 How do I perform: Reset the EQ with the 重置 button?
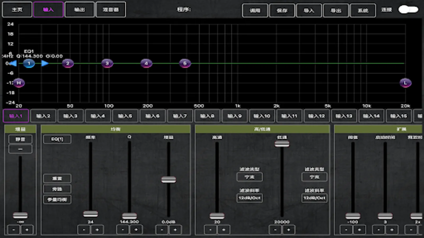tap(57, 178)
